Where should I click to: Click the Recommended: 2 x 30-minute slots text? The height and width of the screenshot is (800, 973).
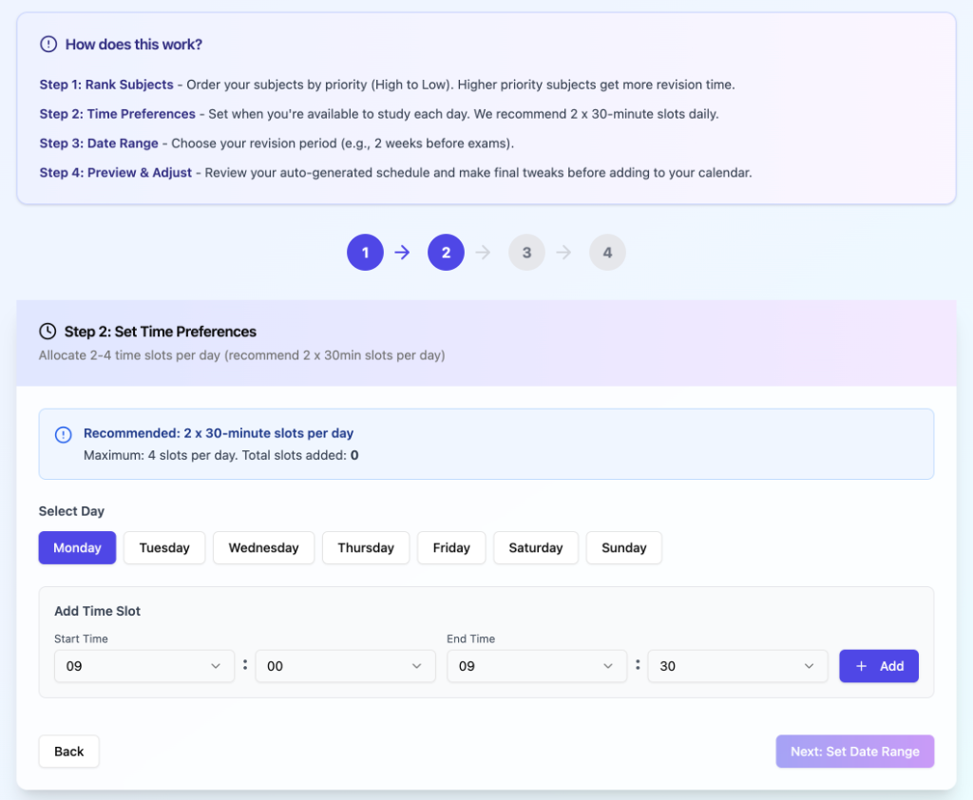[219, 432]
